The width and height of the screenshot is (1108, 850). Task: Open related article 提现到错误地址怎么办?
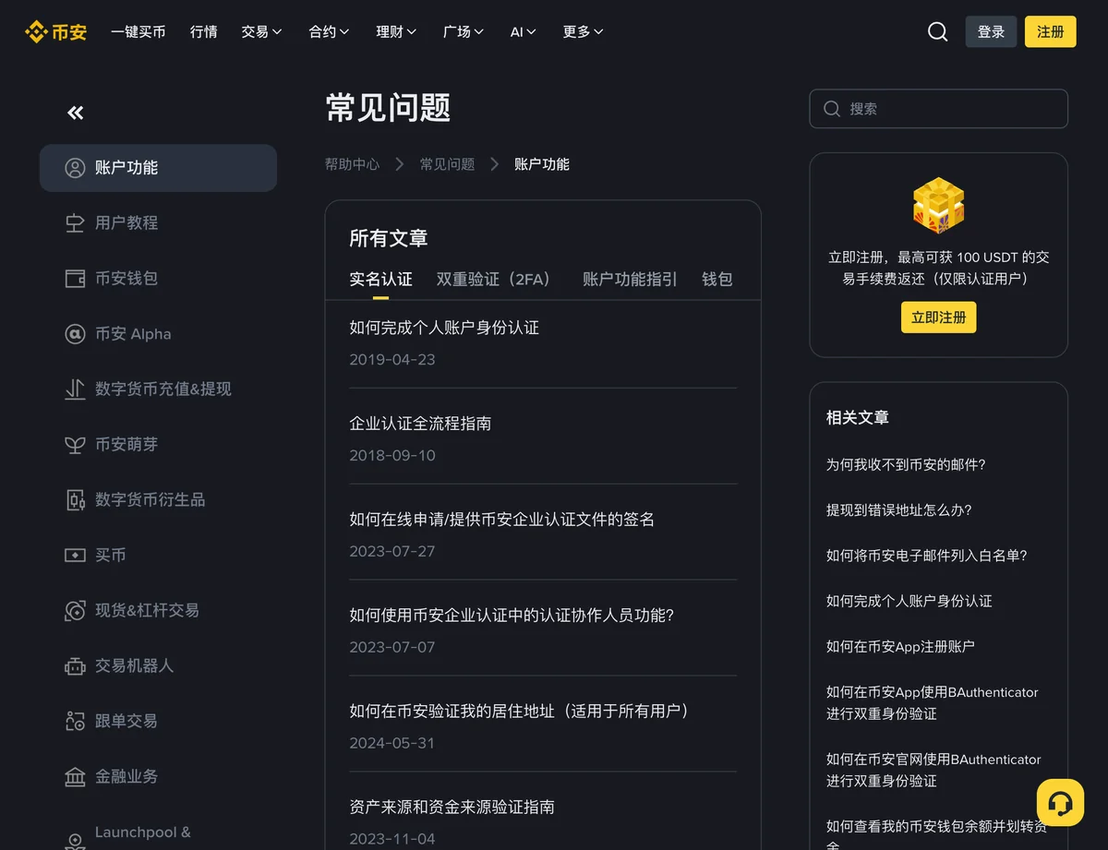898,510
